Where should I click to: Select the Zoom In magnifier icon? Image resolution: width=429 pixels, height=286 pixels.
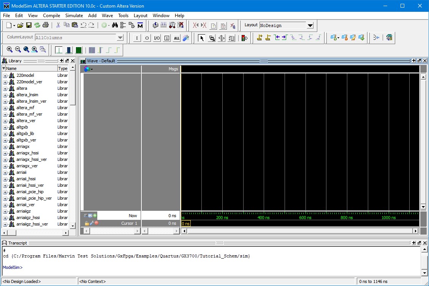click(x=10, y=50)
